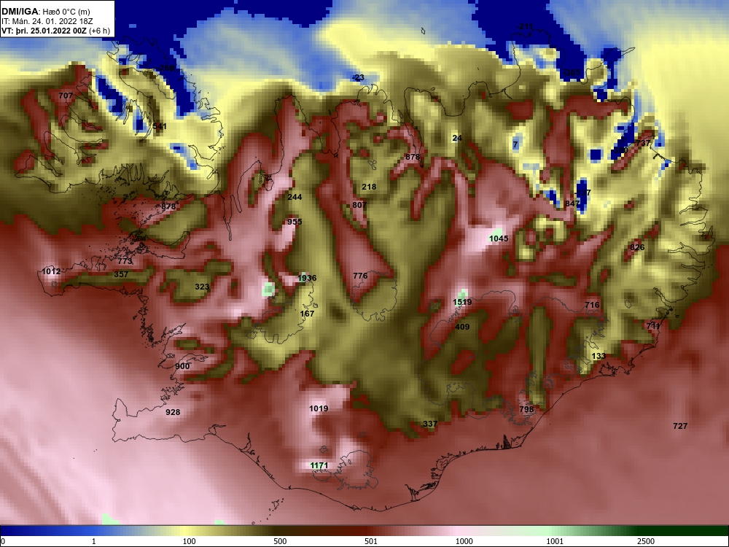Viewport: 729px width, 547px height.
Task: Select the map value 541
Action: (x=160, y=126)
